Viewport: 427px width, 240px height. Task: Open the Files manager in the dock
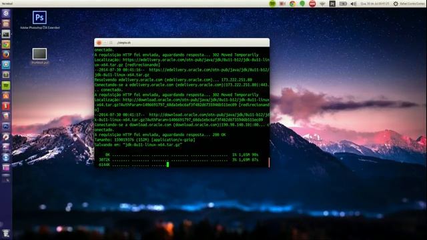click(x=6, y=24)
